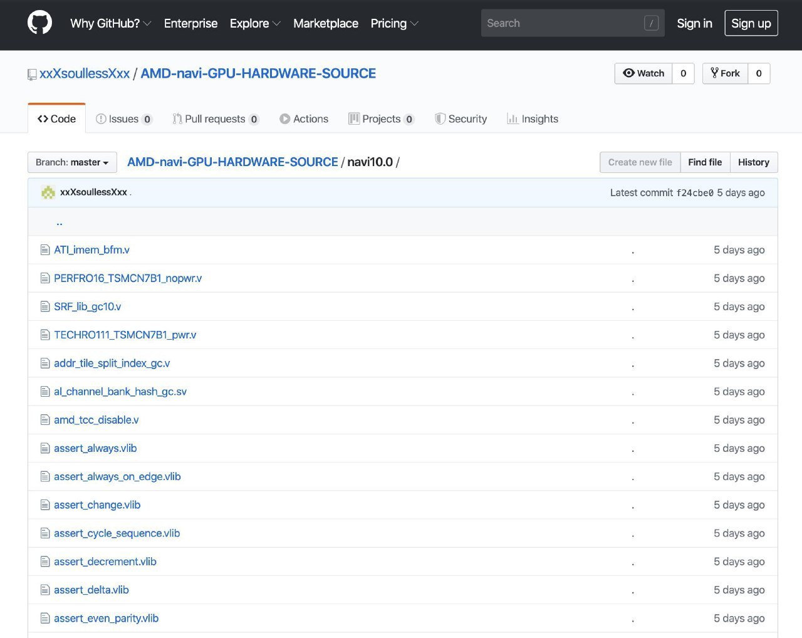Screen dimensions: 802x638
Task: Click the repository icon beside xxXsoullessXxx
Action: (32, 75)
